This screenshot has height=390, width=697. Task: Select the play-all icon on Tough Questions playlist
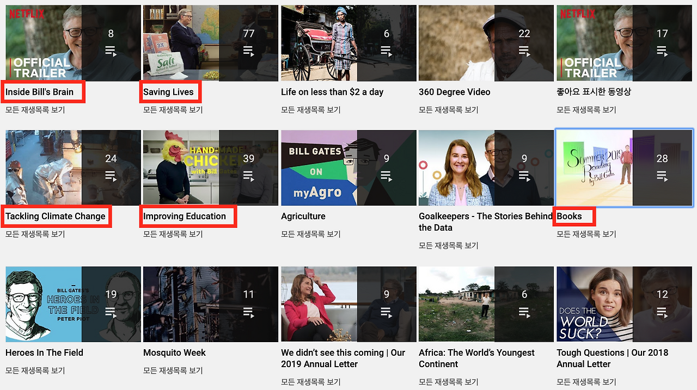coord(662,312)
